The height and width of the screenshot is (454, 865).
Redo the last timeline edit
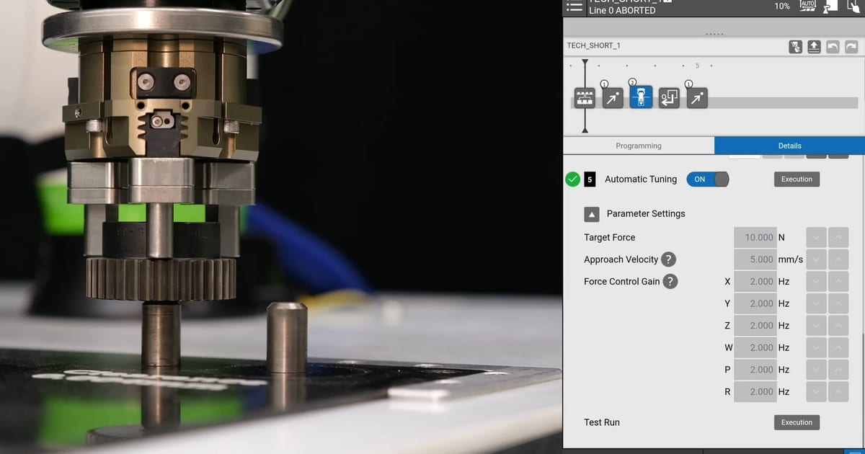tap(851, 47)
